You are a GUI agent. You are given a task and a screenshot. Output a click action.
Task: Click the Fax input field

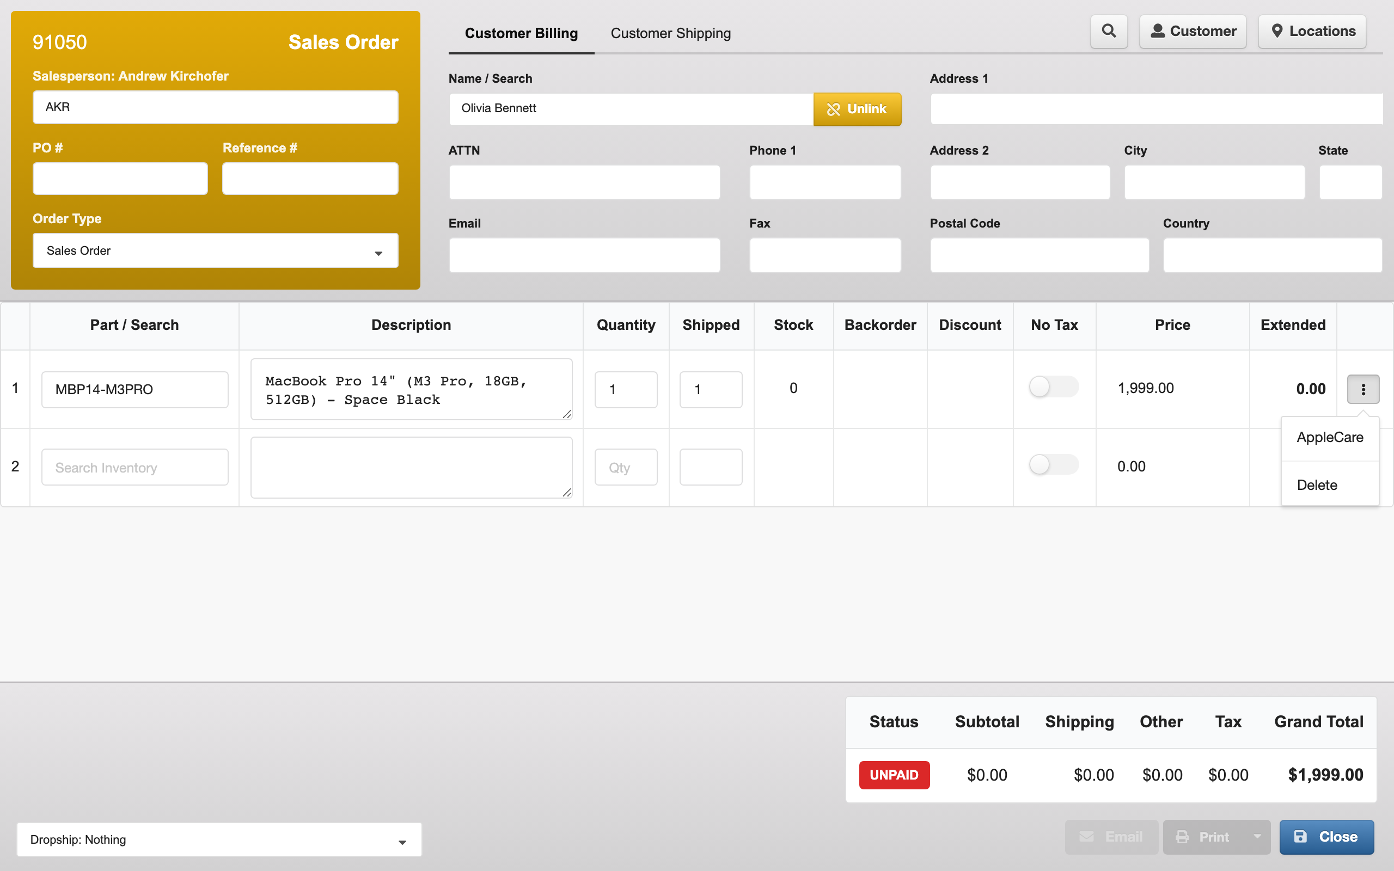pyautogui.click(x=825, y=255)
